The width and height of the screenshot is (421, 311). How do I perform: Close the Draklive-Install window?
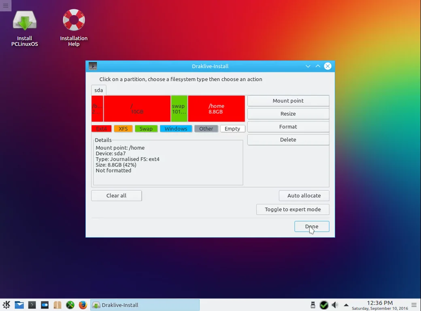pyautogui.click(x=327, y=66)
